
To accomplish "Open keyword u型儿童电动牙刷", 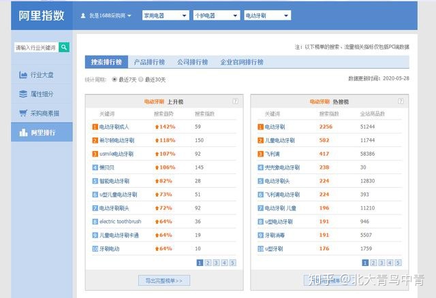I will click(x=118, y=195).
